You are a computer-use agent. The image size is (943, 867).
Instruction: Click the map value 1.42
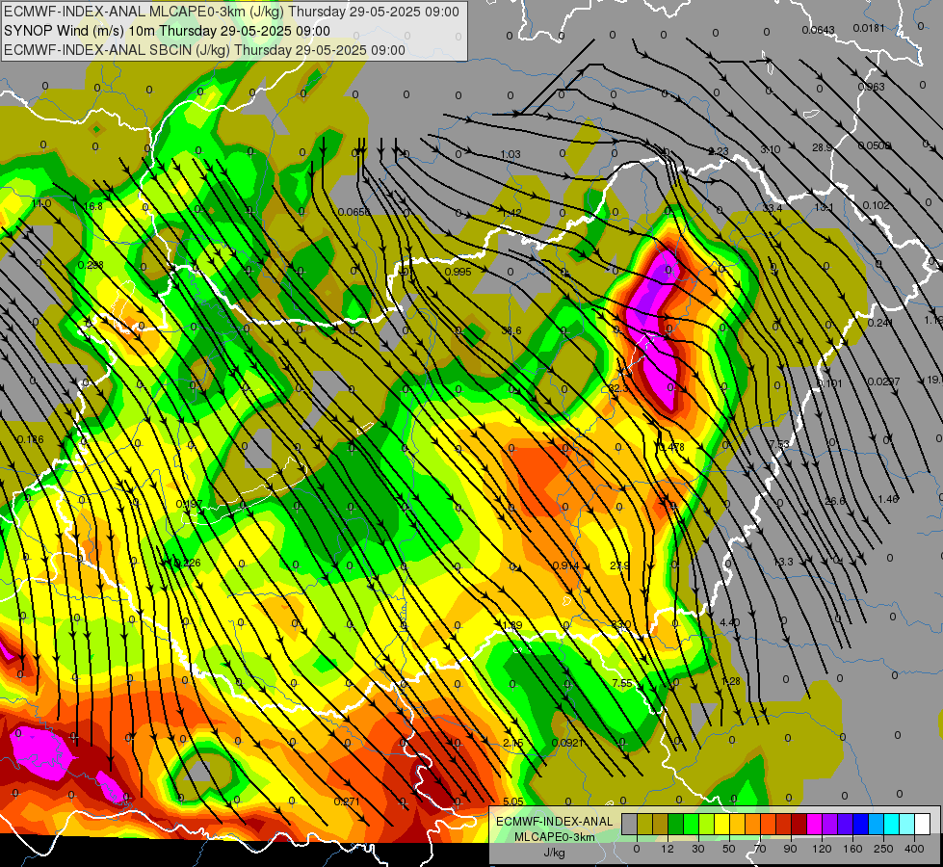[x=511, y=213]
